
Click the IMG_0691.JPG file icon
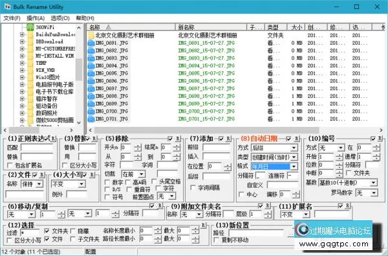[91, 43]
